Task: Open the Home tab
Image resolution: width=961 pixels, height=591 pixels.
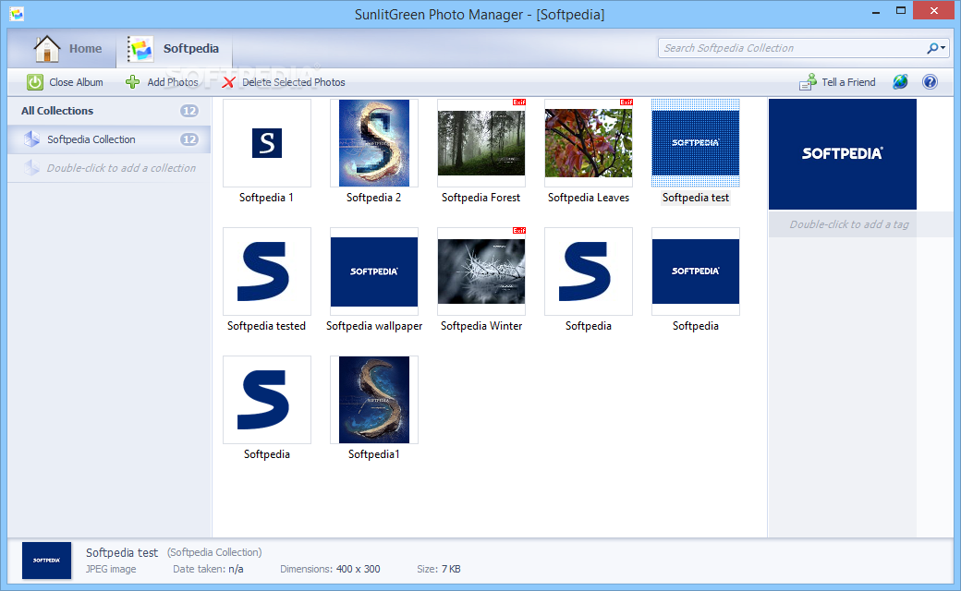Action: [x=67, y=48]
